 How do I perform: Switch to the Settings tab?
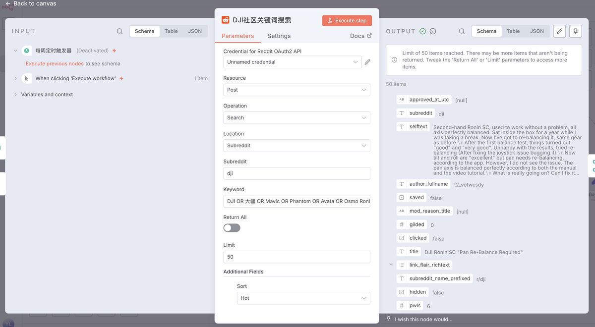(279, 36)
